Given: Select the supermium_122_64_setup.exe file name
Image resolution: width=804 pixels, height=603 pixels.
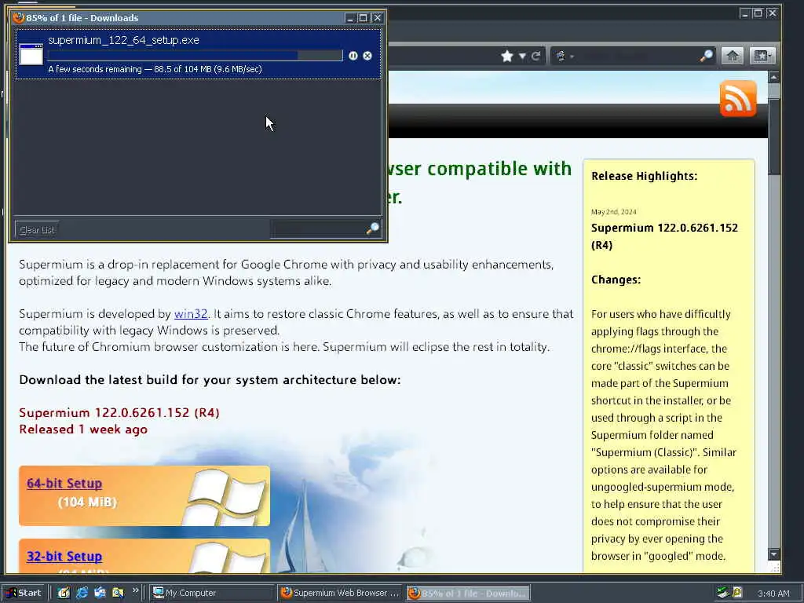Looking at the screenshot, I should pyautogui.click(x=123, y=40).
